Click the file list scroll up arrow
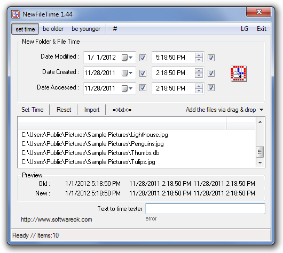Viewport: 283px width, 253px height. pos(260,122)
